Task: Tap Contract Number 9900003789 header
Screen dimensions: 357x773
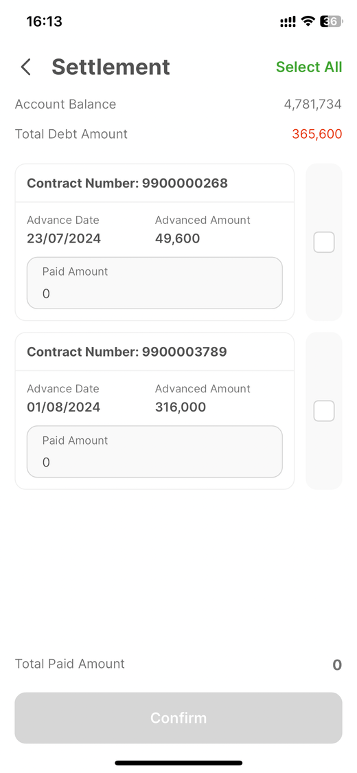Action: pyautogui.click(x=127, y=352)
